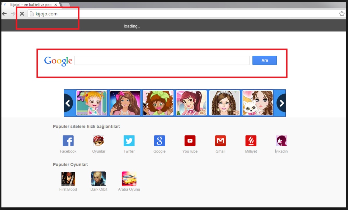Open the red ponytail girl game thumbnail

click(191, 103)
